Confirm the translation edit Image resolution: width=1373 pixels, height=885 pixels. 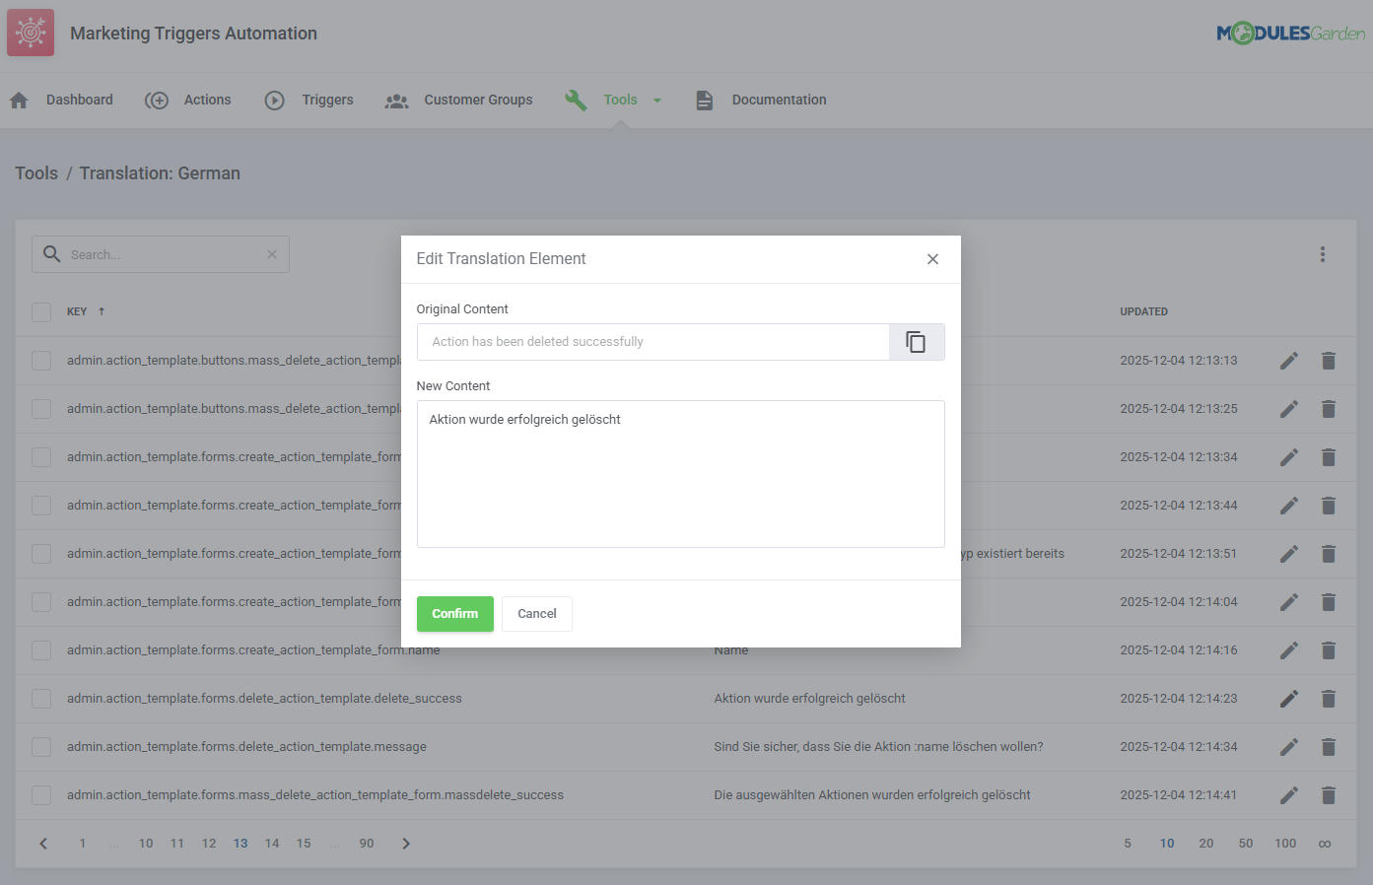[454, 613]
